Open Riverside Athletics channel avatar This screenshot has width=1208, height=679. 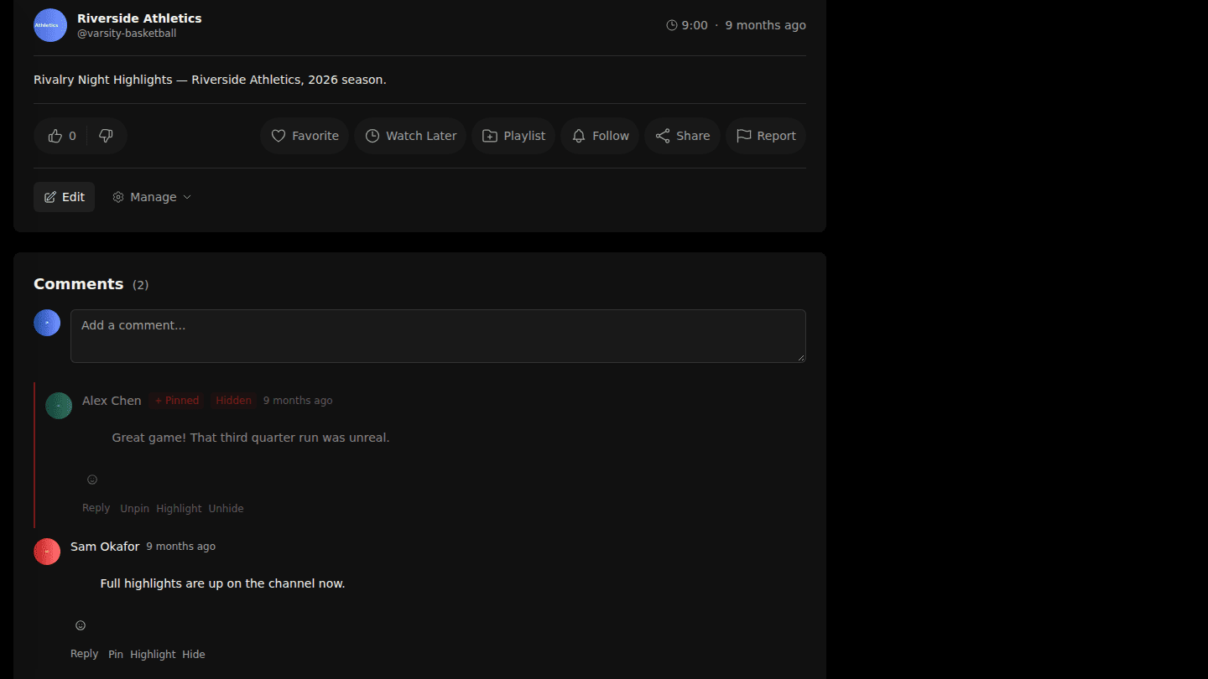[x=50, y=25]
